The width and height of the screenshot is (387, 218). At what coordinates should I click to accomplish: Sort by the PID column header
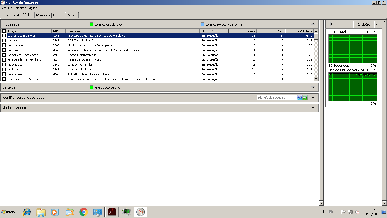point(59,31)
